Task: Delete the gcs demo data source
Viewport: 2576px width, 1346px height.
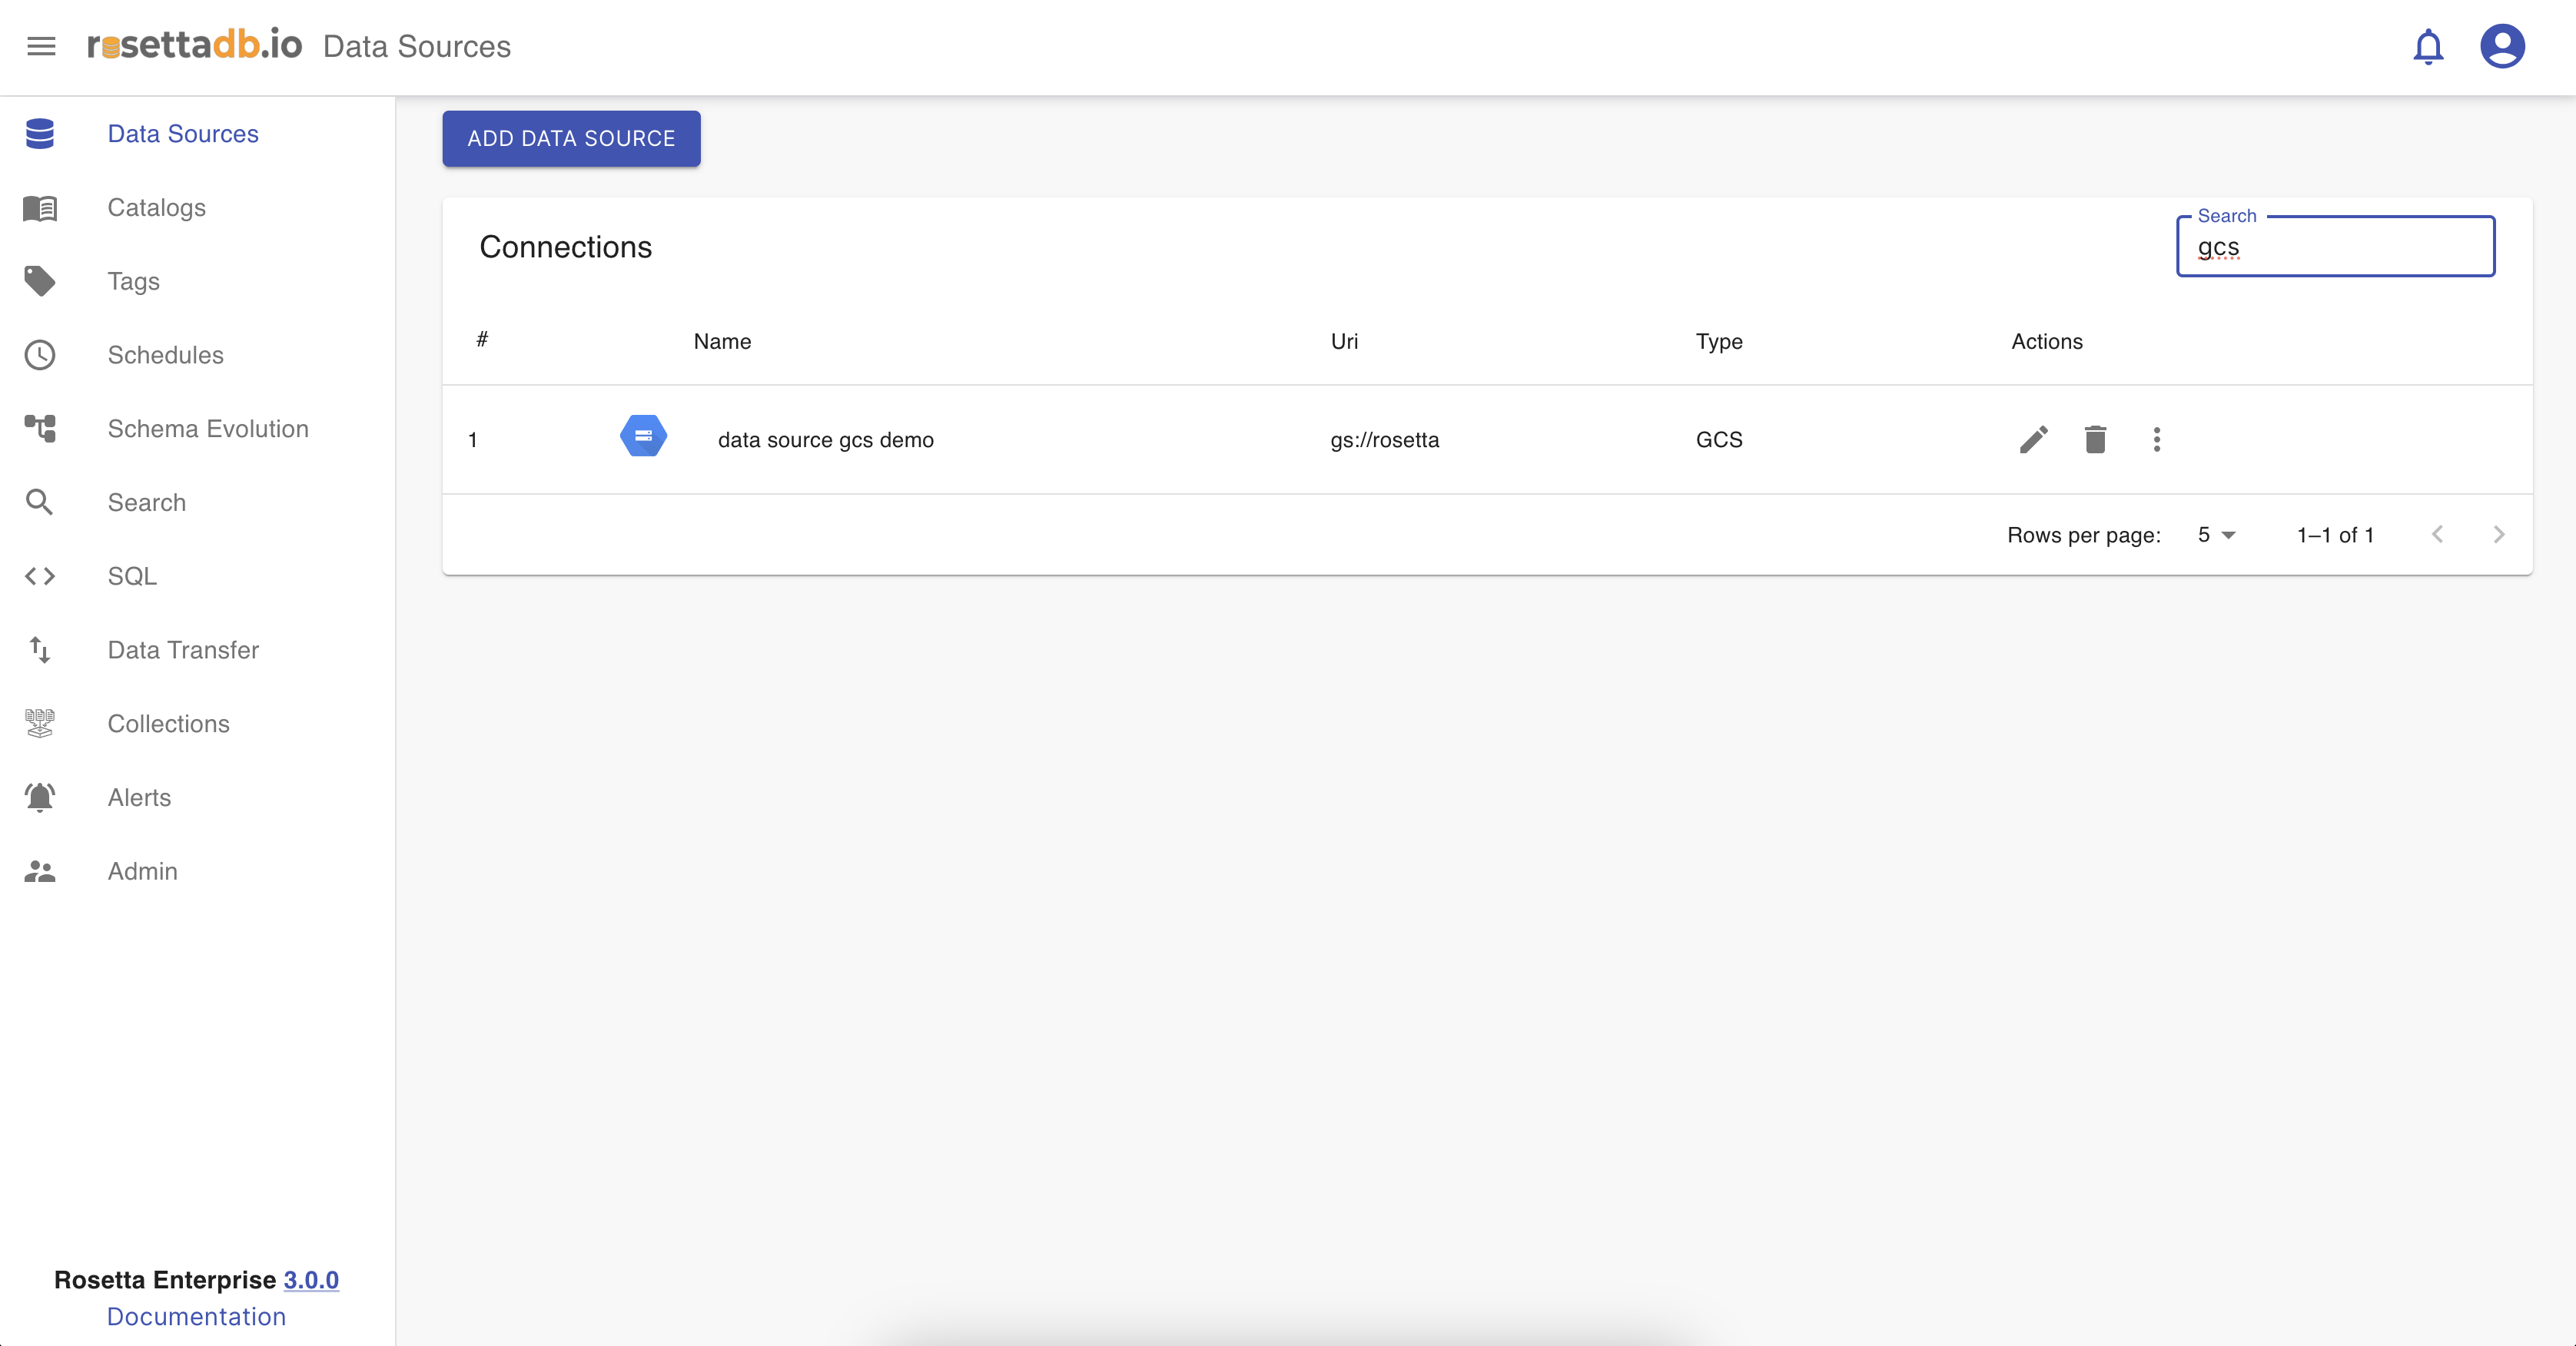Action: click(2095, 440)
